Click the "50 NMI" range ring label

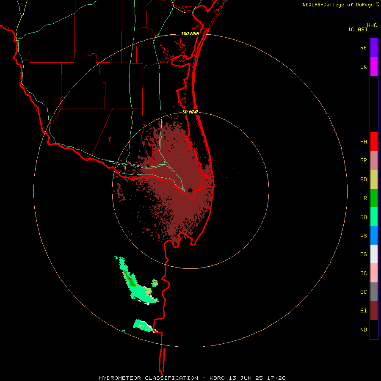pos(190,112)
